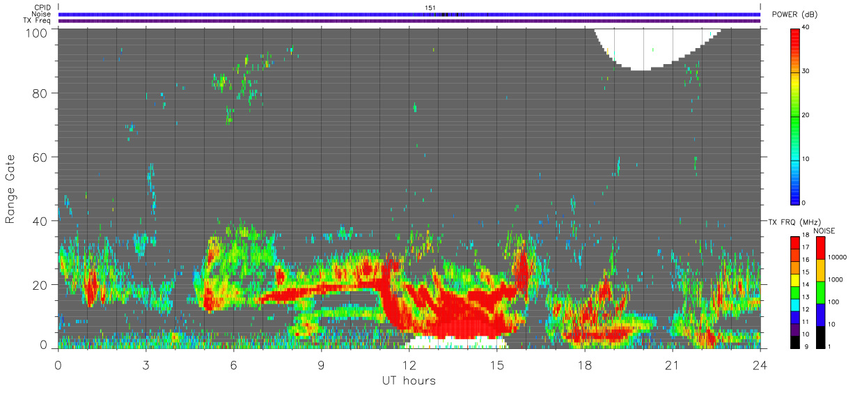Image resolution: width=855 pixels, height=395 pixels.
Task: Click the noise scale label '10000'
Action: pyautogui.click(x=838, y=256)
